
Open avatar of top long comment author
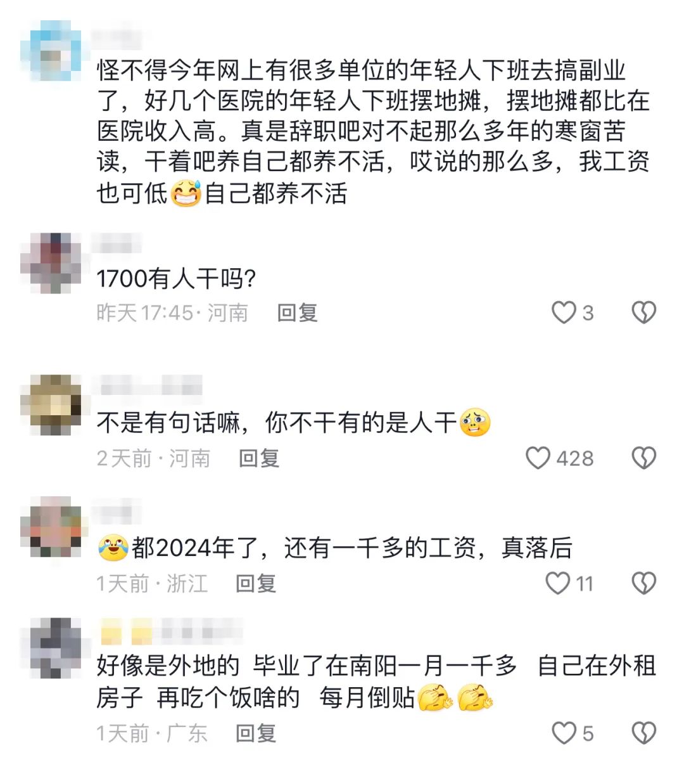point(51,51)
